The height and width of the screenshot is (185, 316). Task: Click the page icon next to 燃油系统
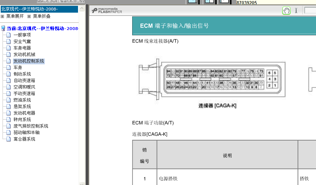click(8, 100)
